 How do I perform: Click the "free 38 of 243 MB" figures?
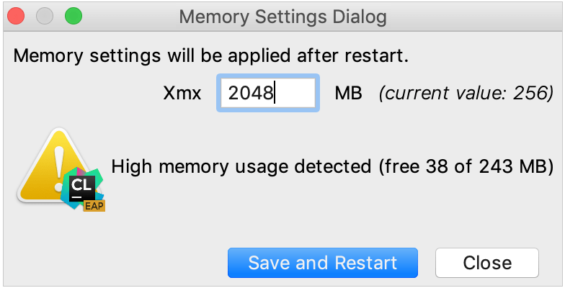click(469, 167)
